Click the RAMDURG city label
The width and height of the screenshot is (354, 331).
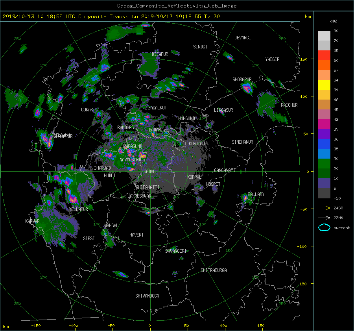(x=125, y=128)
